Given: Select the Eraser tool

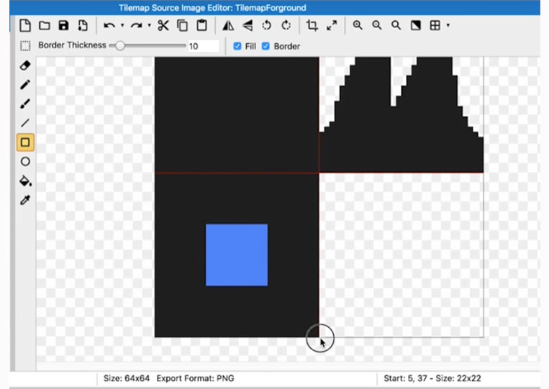Looking at the screenshot, I should coord(25,65).
